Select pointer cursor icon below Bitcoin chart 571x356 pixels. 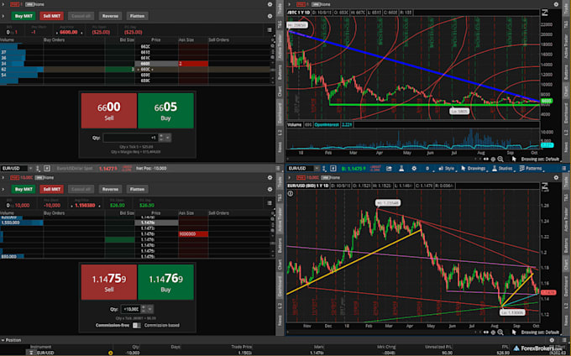pos(514,159)
